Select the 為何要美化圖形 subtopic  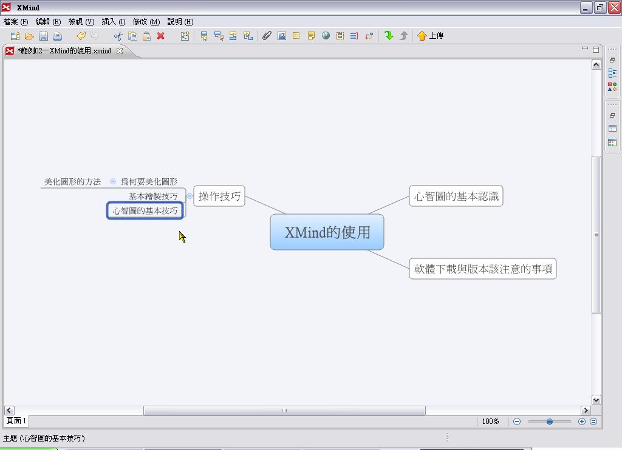(x=149, y=181)
